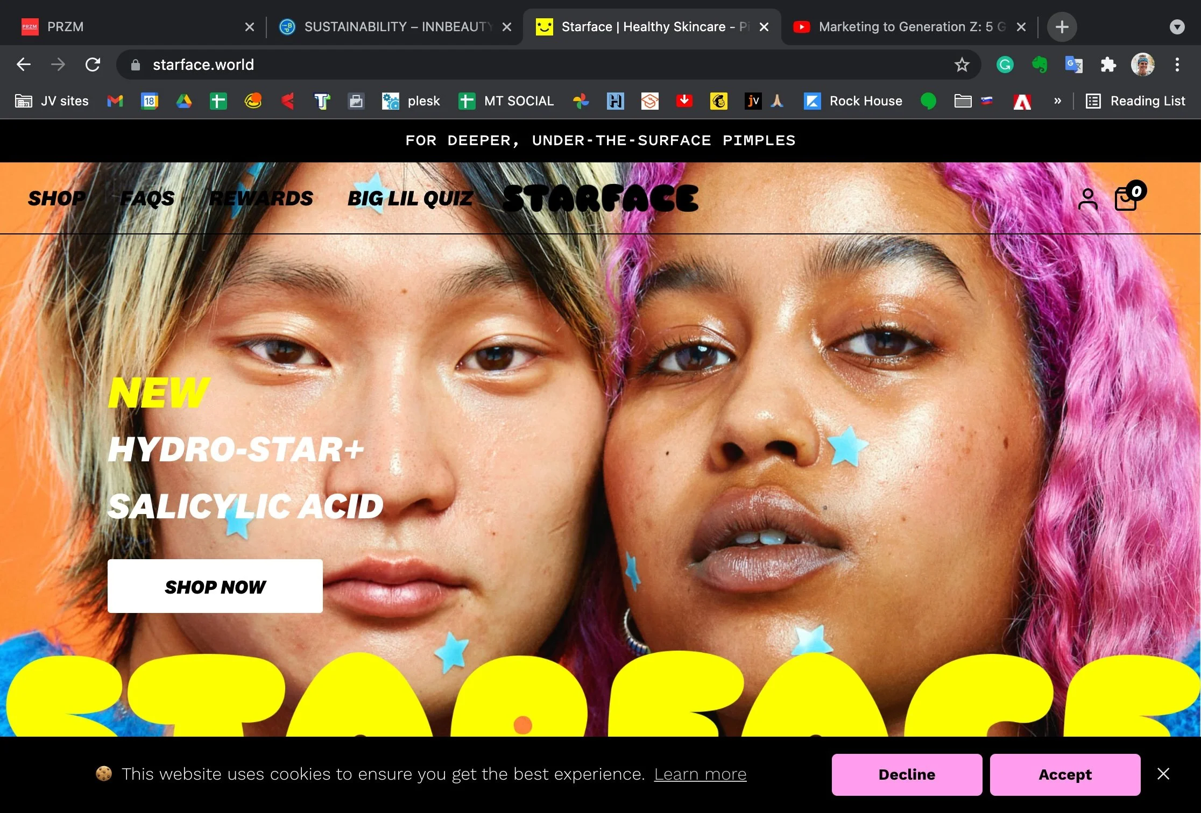
Task: Switch to Marketing to Generation Z tab
Action: point(904,27)
